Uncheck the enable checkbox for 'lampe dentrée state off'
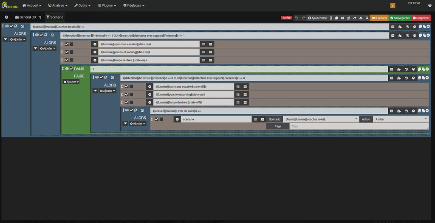Image resolution: width=435 pixels, height=223 pixels. (126, 102)
